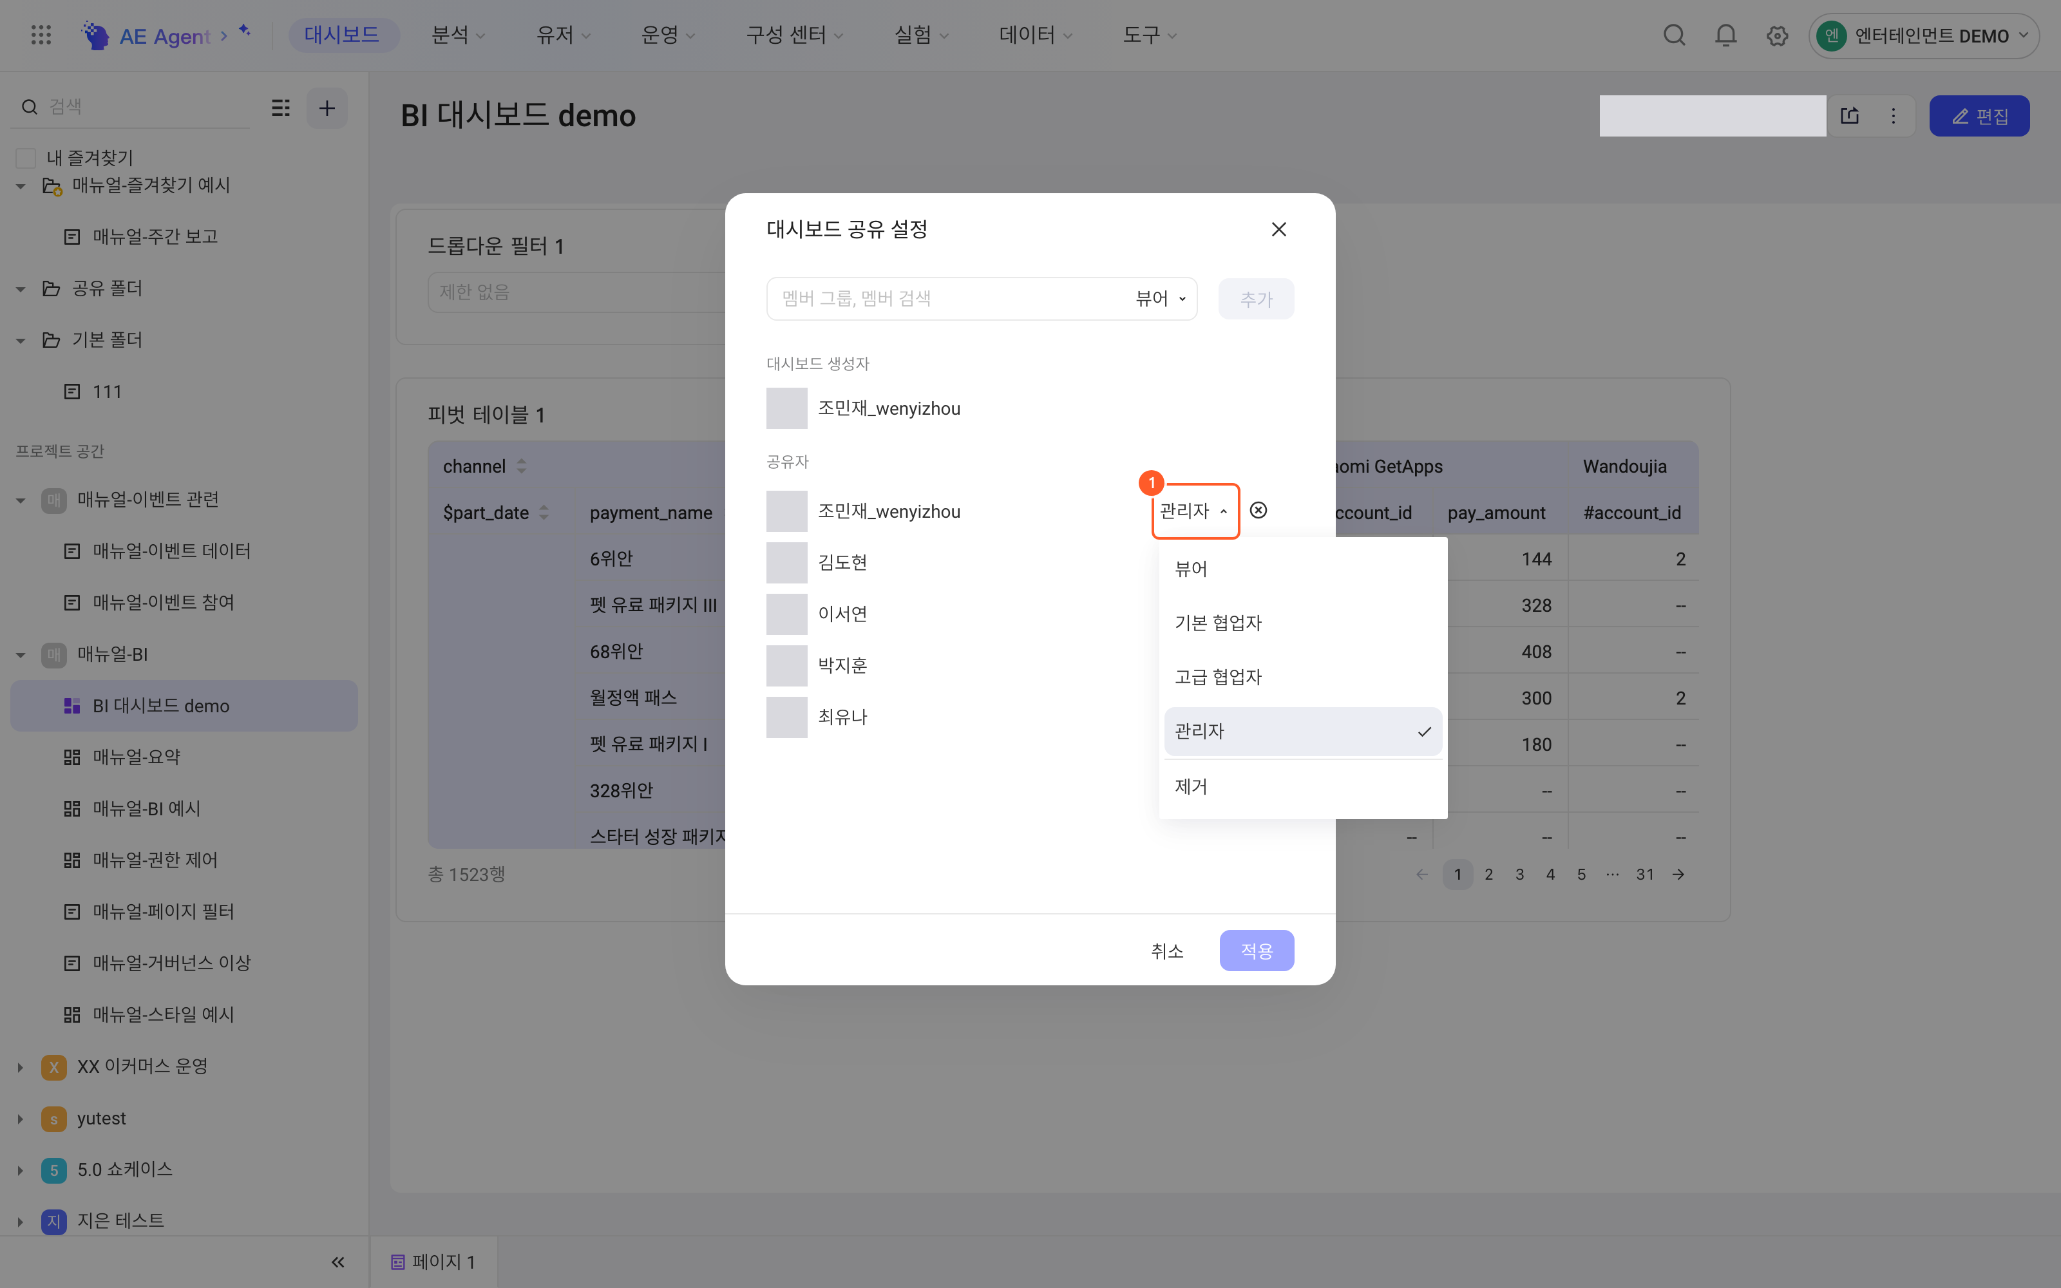Collapse the 매뉴얼-즐겨찾기 예시 folder
Image resolution: width=2061 pixels, height=1288 pixels.
coord(21,185)
